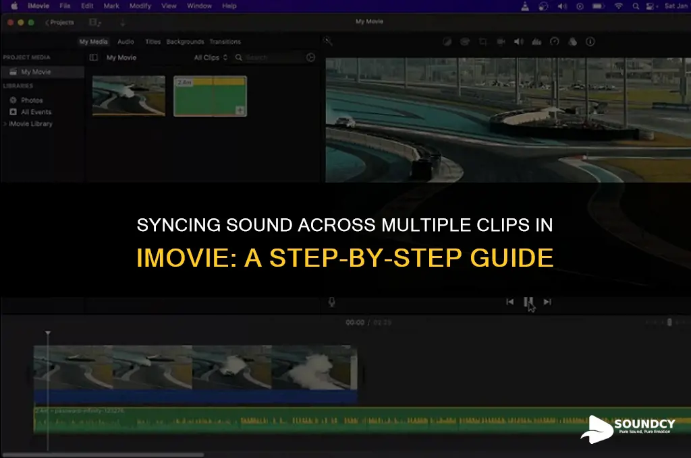Click the import media down-arrow icon
691x458 pixels.
pos(123,22)
